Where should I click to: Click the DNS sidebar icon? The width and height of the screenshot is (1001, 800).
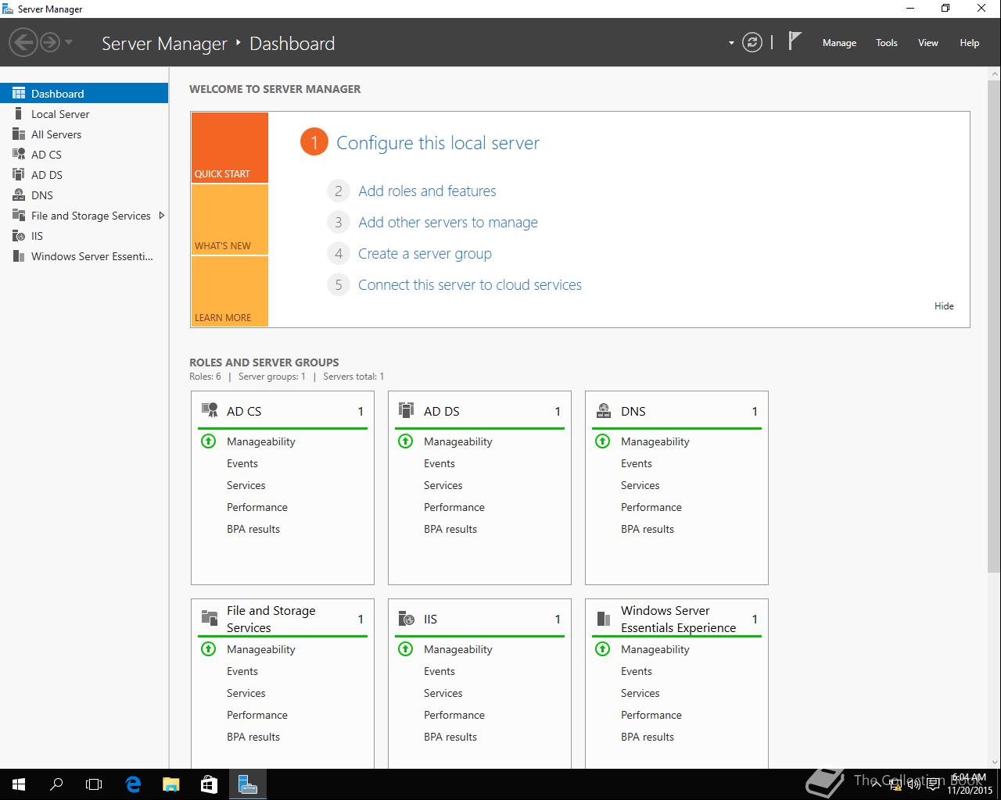(x=19, y=195)
